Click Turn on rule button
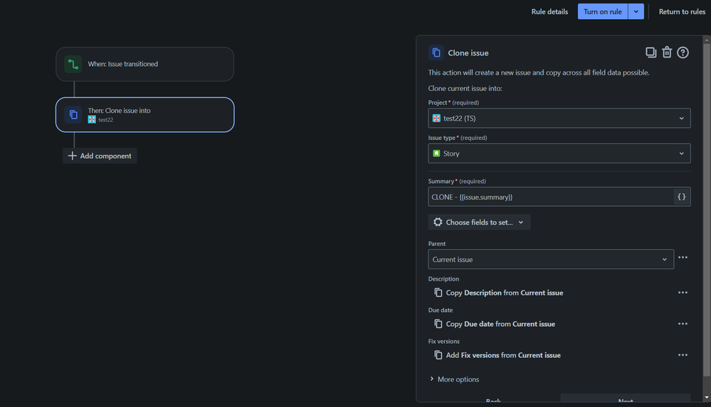 point(603,12)
